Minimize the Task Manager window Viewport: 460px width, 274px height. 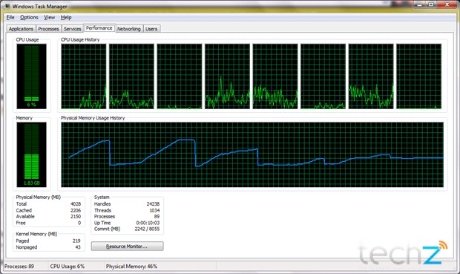pyautogui.click(x=420, y=4)
